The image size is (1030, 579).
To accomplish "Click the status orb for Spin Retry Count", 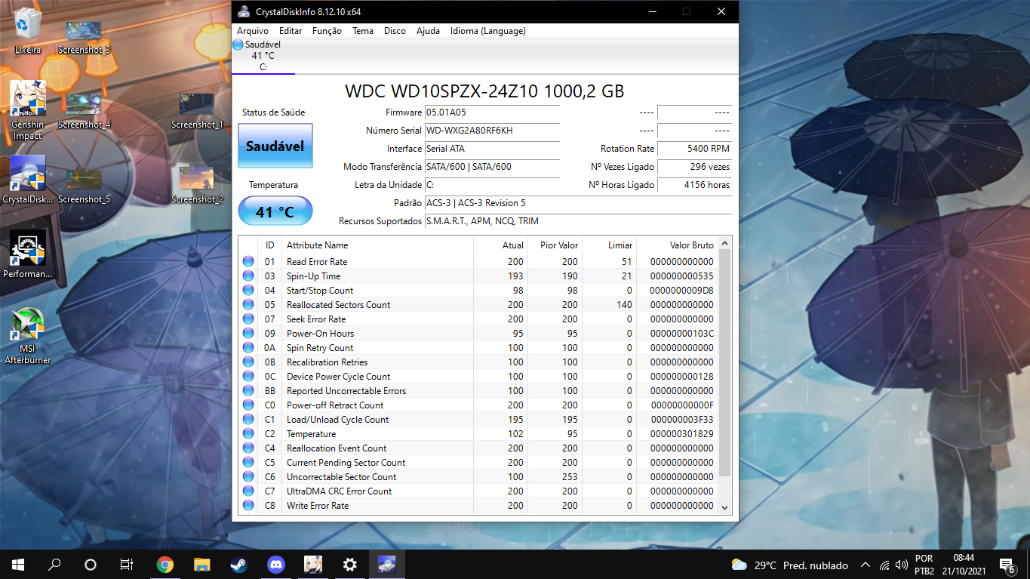I will pos(248,348).
